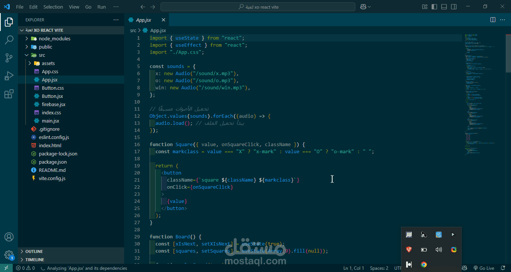The width and height of the screenshot is (511, 272).
Task: Close the App.jsx editor tab
Action: [163, 20]
